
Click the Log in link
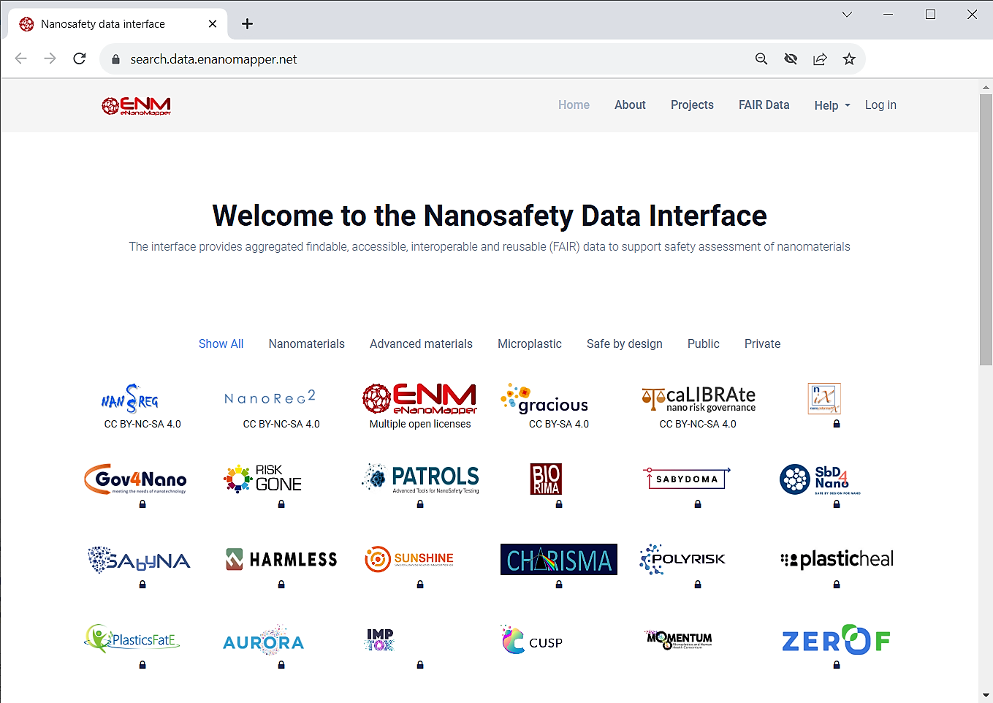pyautogui.click(x=880, y=105)
